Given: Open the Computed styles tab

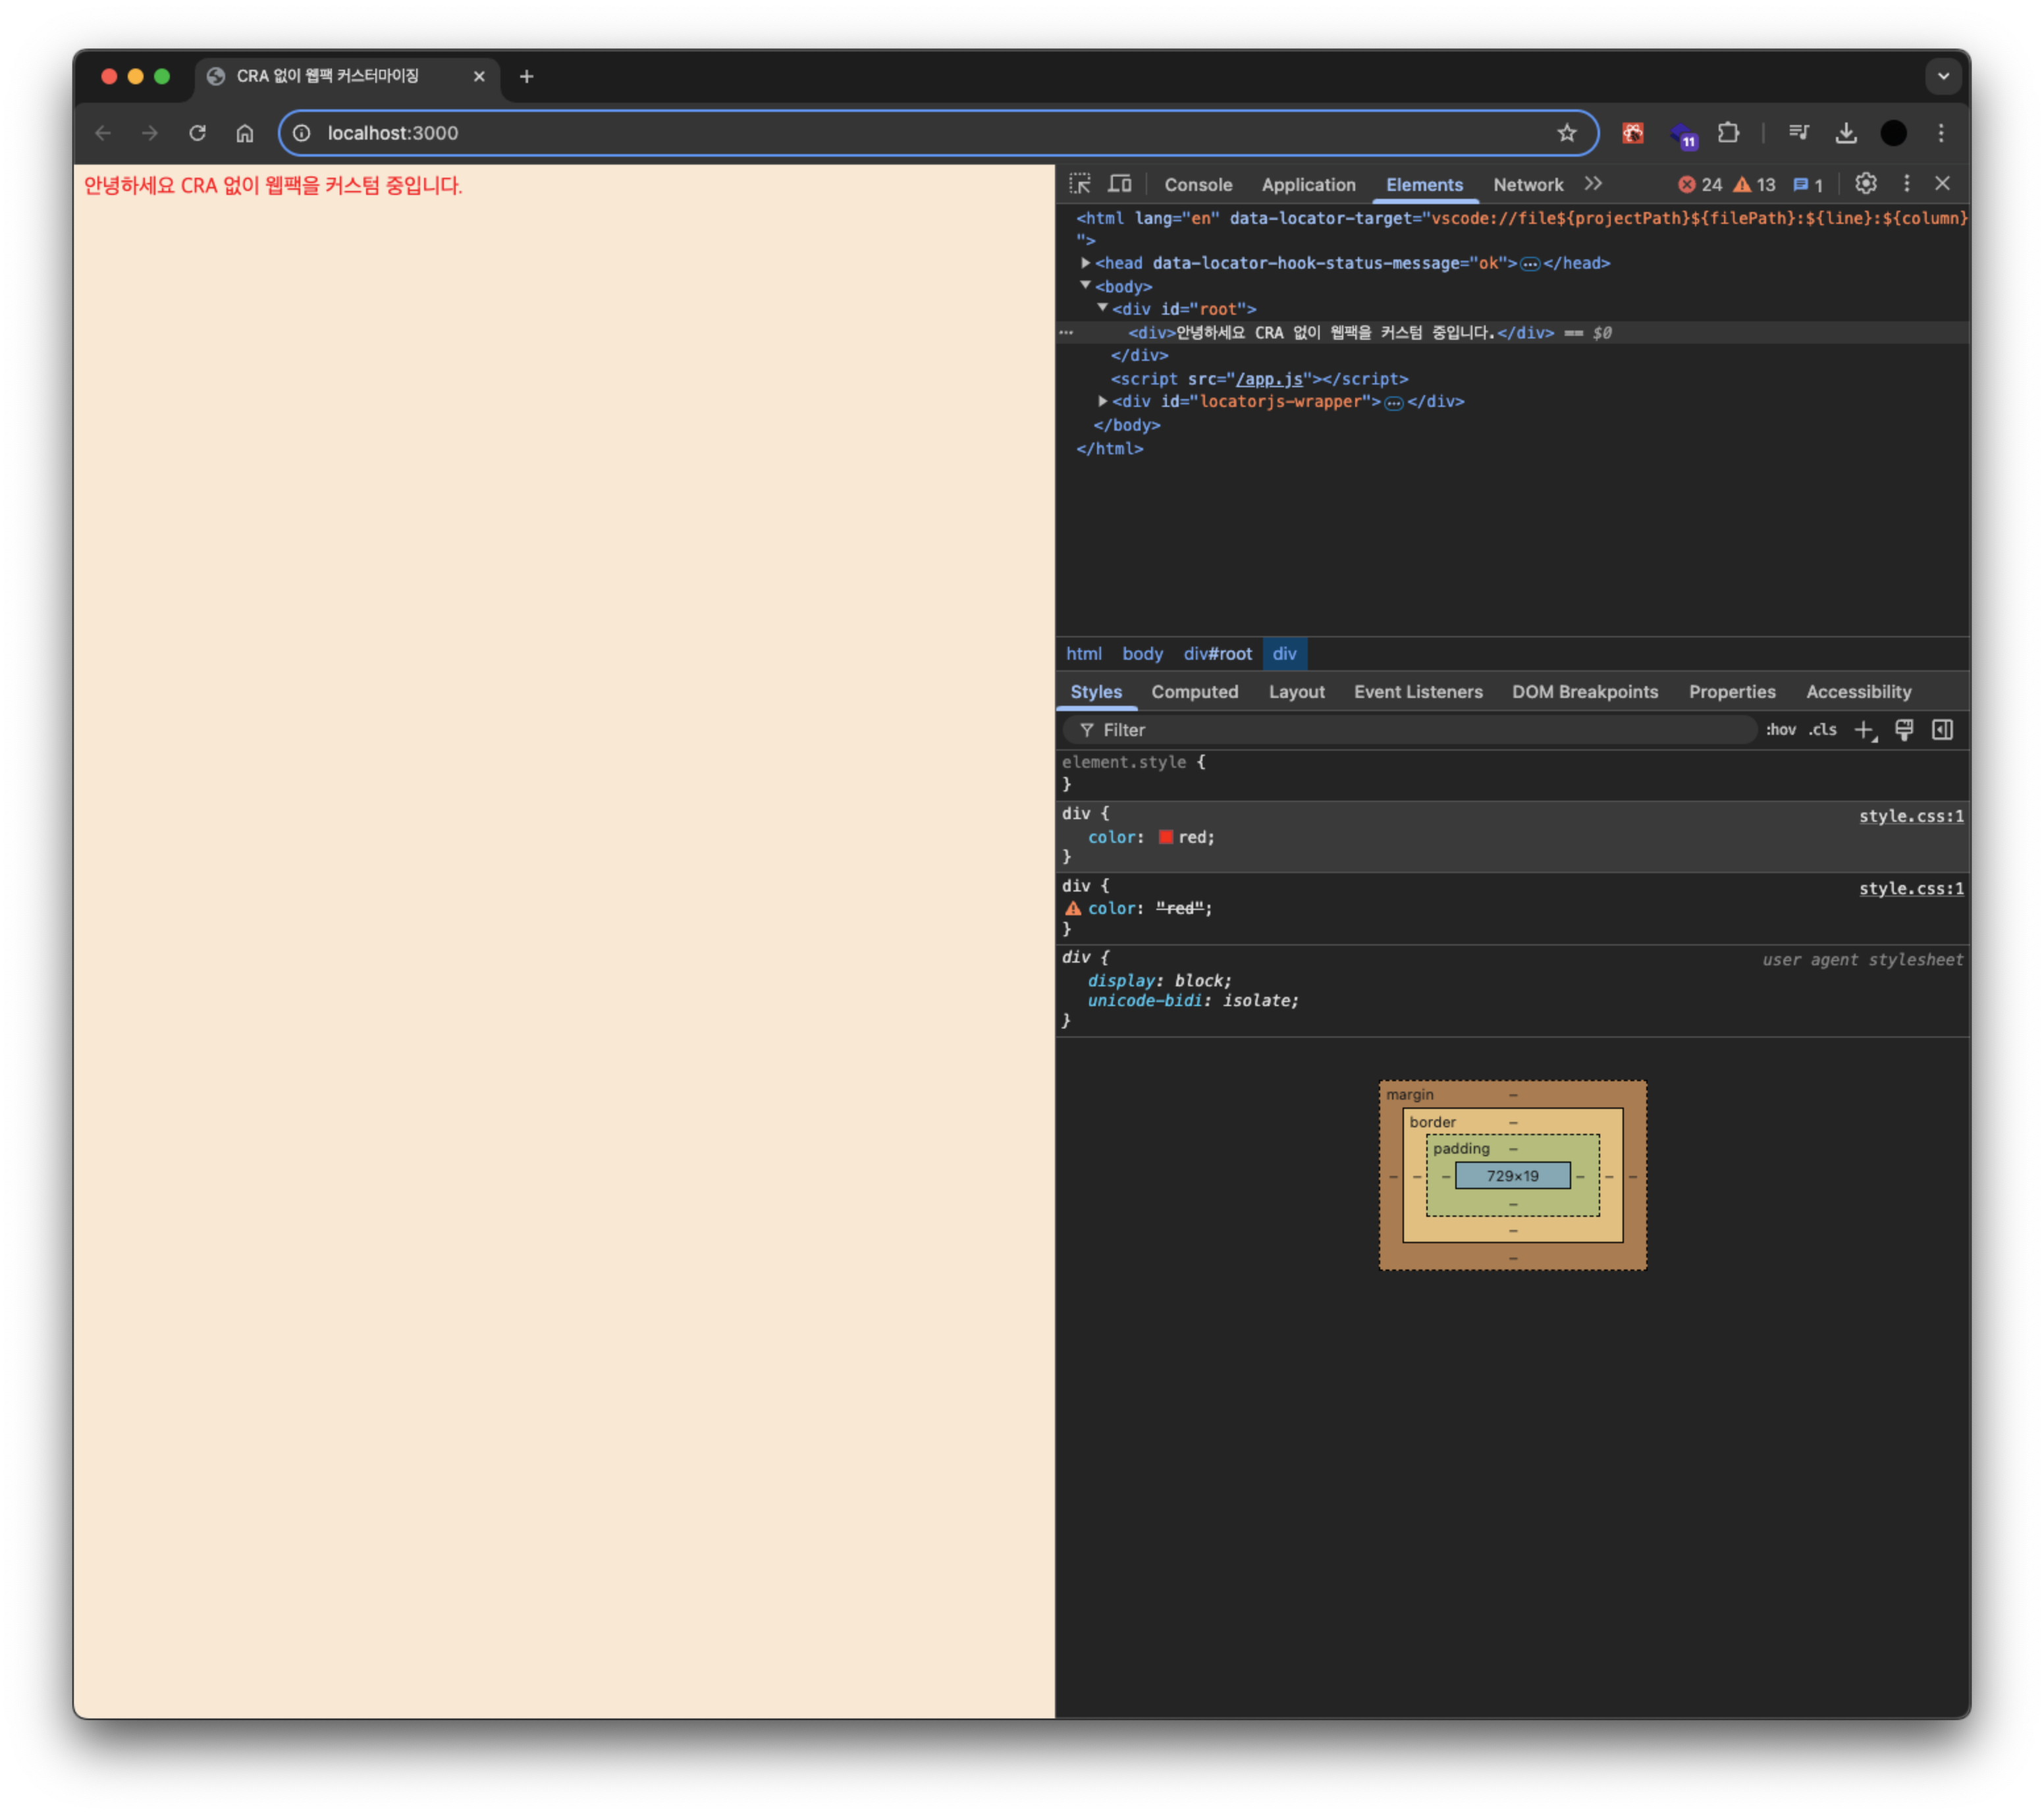Looking at the screenshot, I should coord(1194,692).
